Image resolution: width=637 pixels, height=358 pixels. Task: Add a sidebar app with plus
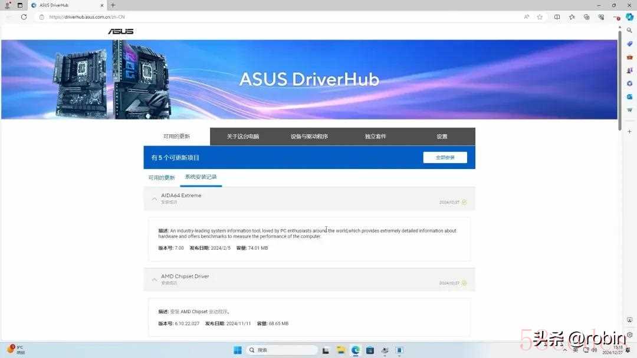click(x=629, y=131)
